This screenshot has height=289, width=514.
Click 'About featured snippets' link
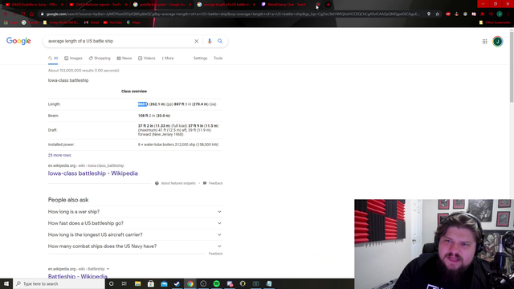[178, 183]
